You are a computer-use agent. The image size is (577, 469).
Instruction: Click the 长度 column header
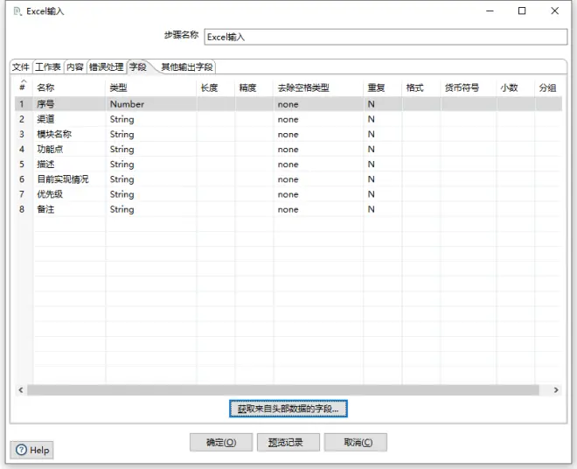(216, 87)
